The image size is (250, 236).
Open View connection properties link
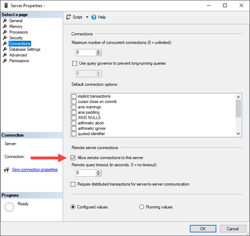coord(35,170)
